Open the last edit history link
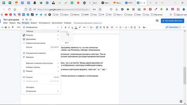 click(88, 23)
